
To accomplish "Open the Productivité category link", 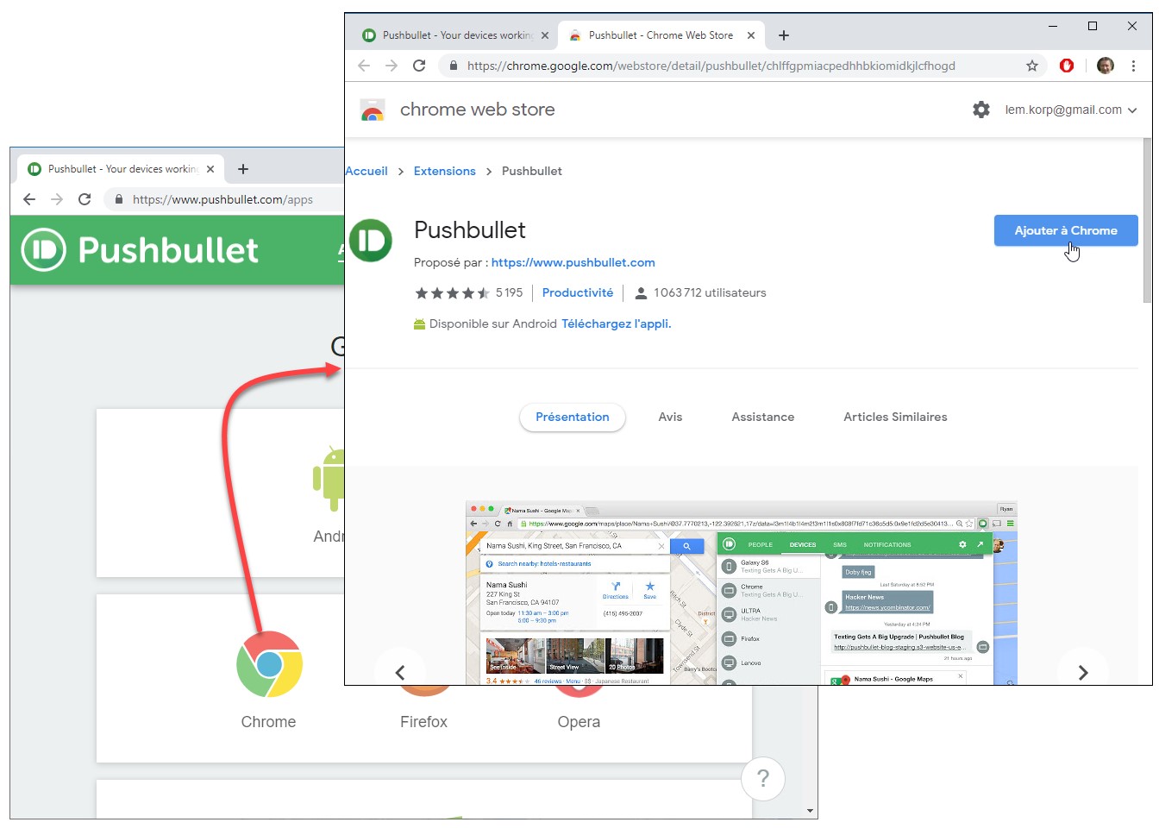I will [578, 292].
